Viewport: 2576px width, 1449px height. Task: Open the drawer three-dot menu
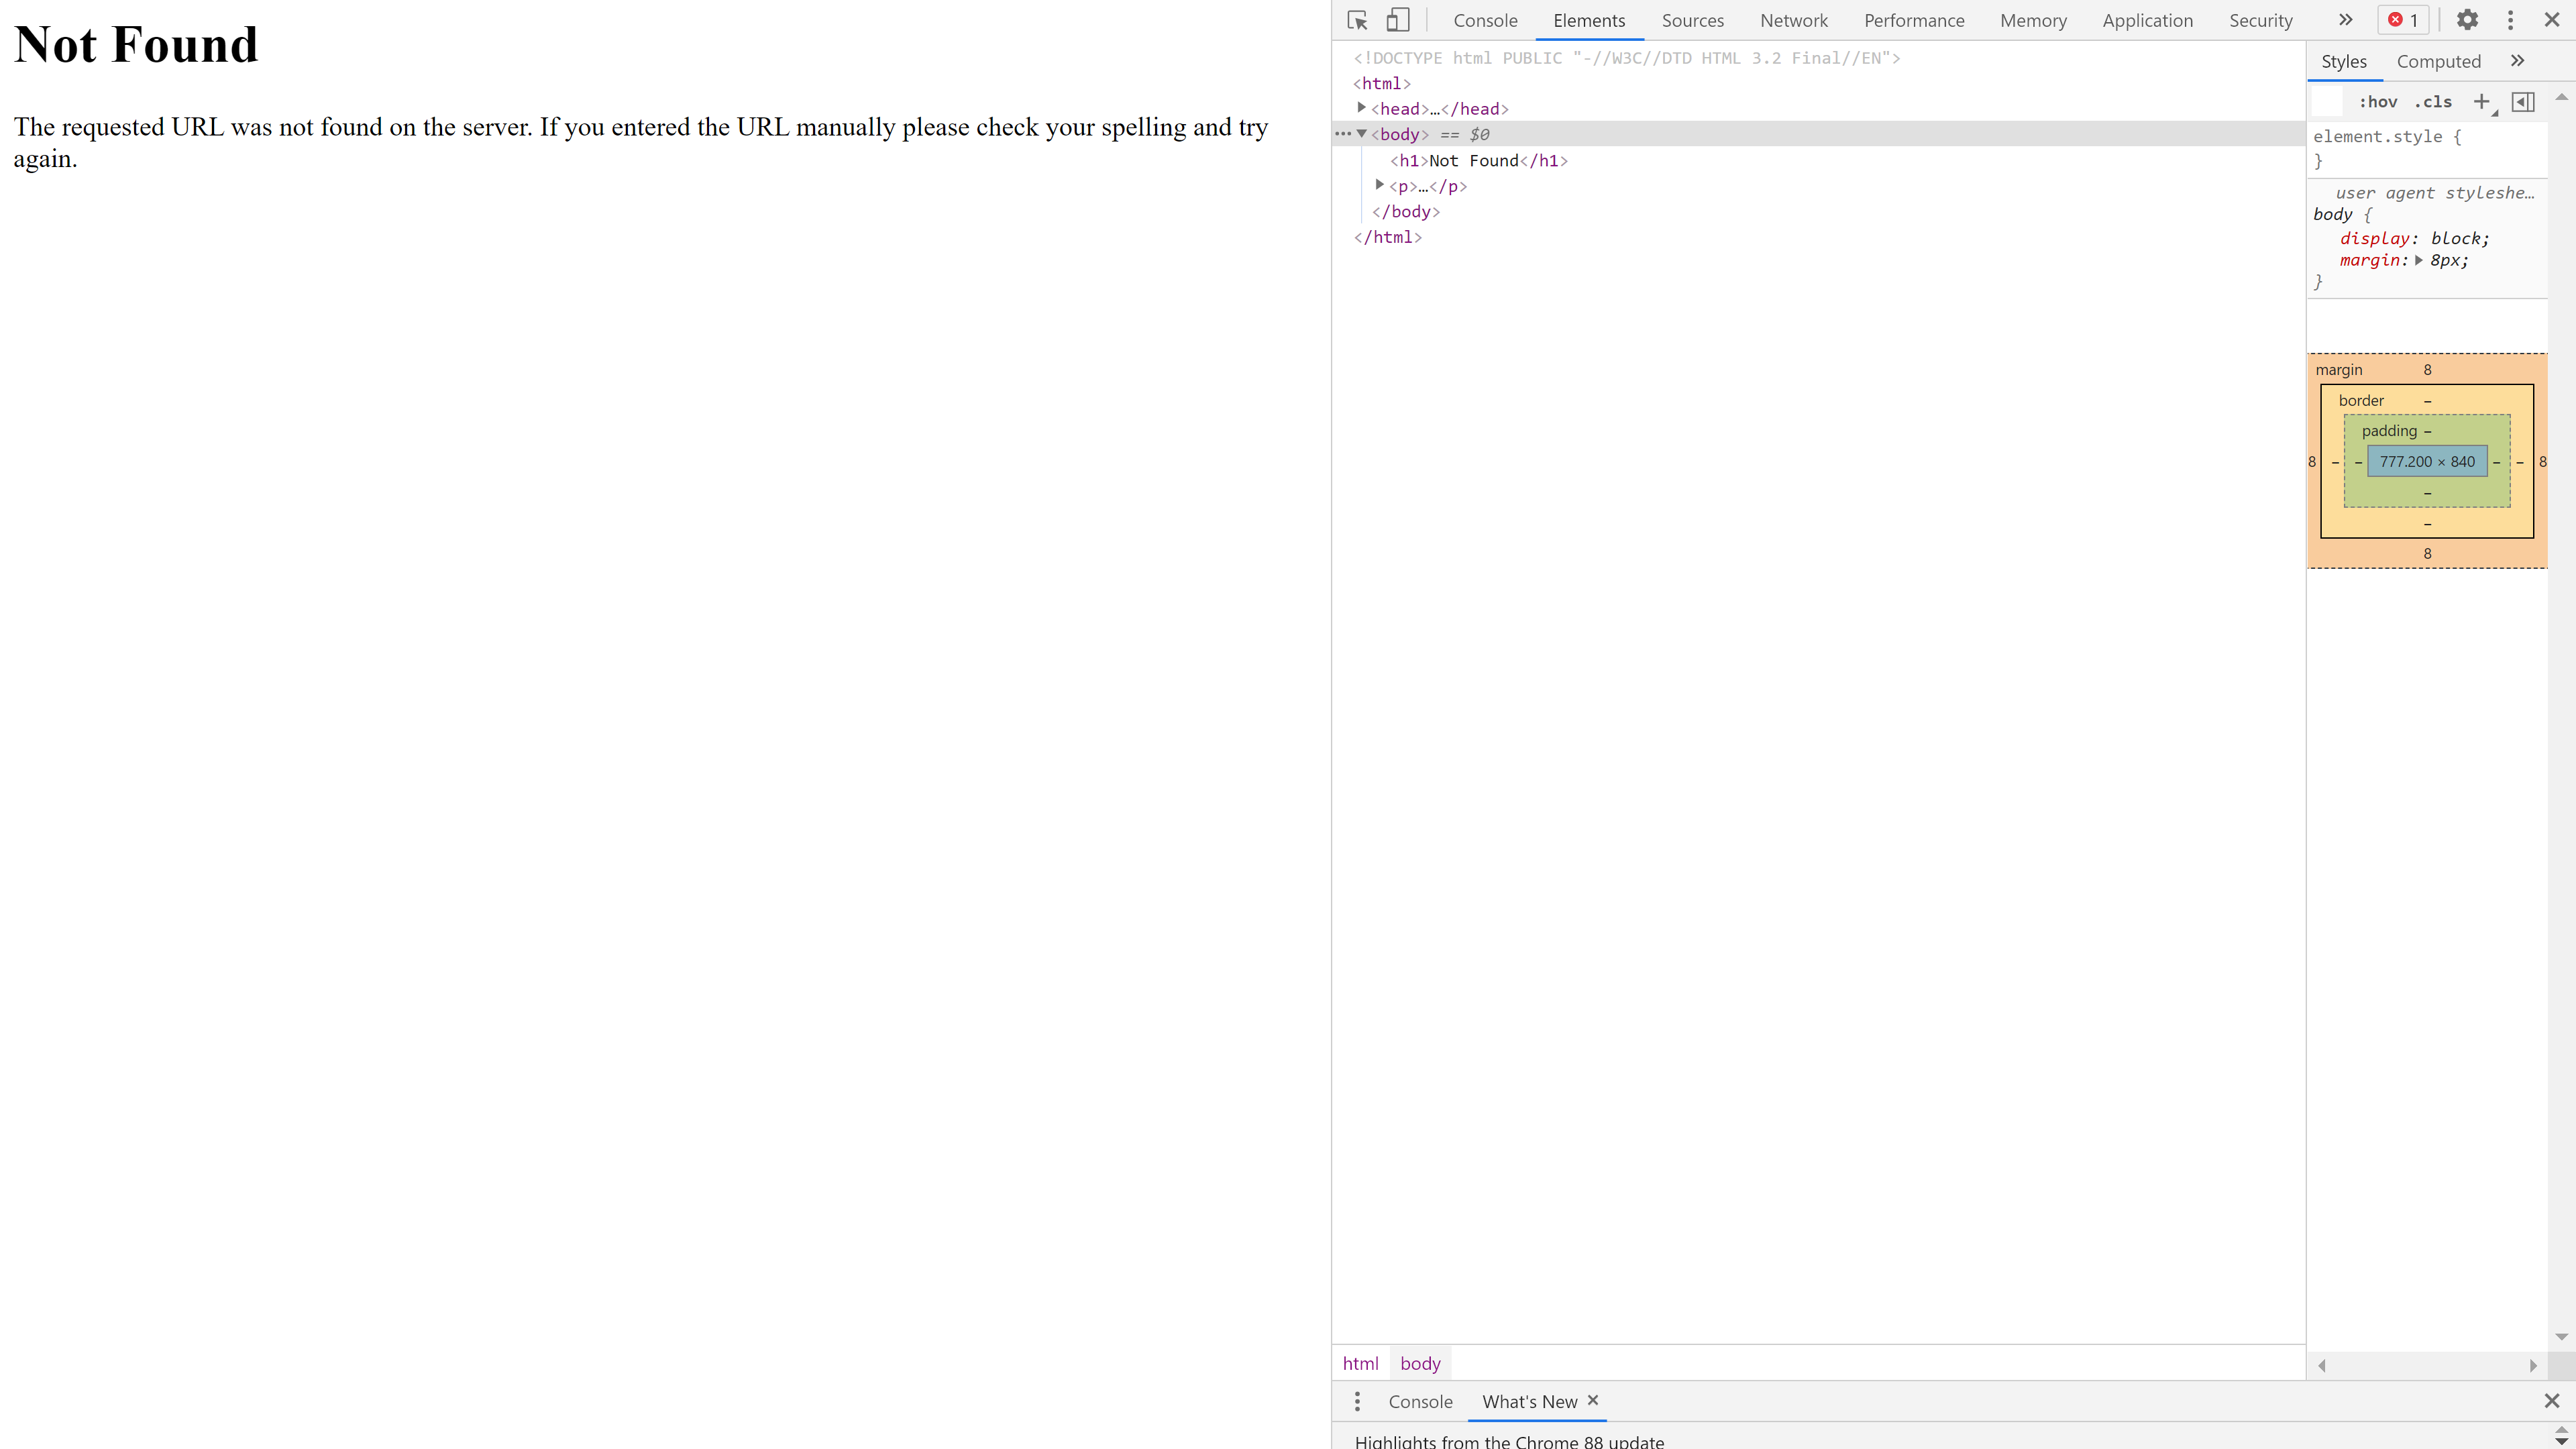[1357, 1401]
